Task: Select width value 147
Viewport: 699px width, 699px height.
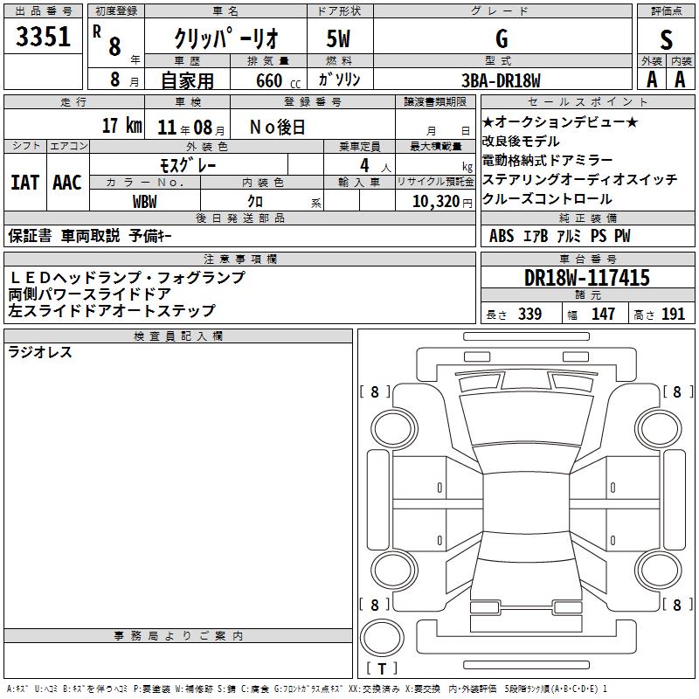Action: pyautogui.click(x=603, y=314)
